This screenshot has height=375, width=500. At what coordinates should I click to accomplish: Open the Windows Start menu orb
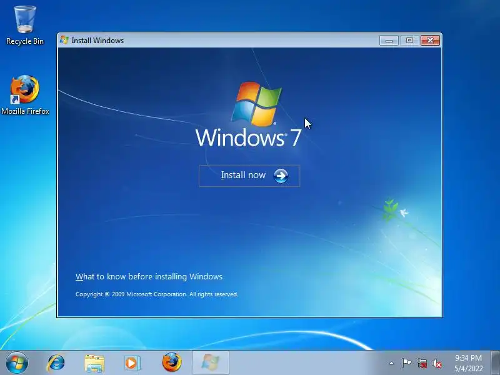tap(16, 363)
